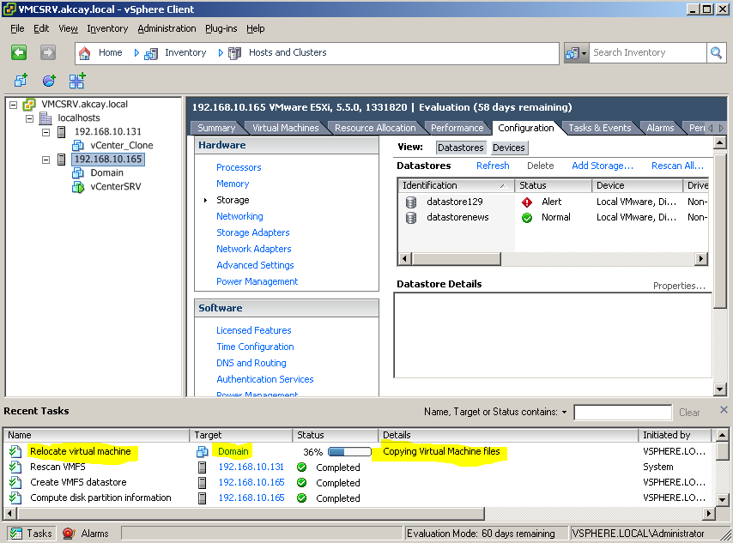Screen dimensions: 733x543
Task: Click the localhosts datacenter icon
Action: click(x=45, y=118)
